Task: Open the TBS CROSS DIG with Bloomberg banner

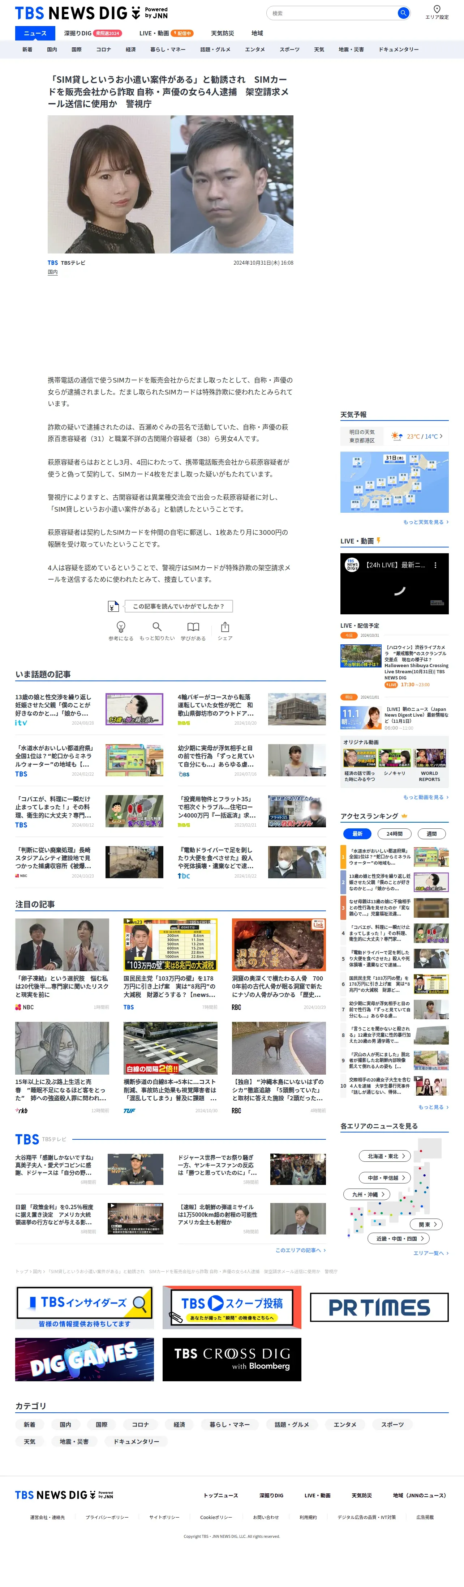Action: [232, 1359]
